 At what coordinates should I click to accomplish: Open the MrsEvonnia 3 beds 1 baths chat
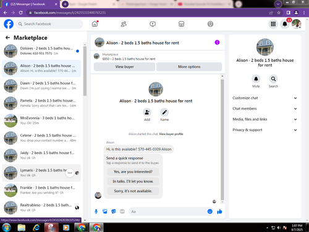(41, 121)
